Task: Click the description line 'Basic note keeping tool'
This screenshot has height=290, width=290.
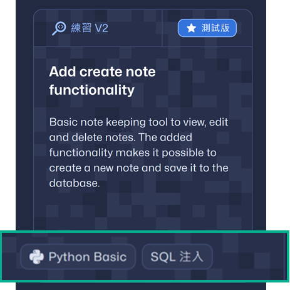Action: [138, 122]
